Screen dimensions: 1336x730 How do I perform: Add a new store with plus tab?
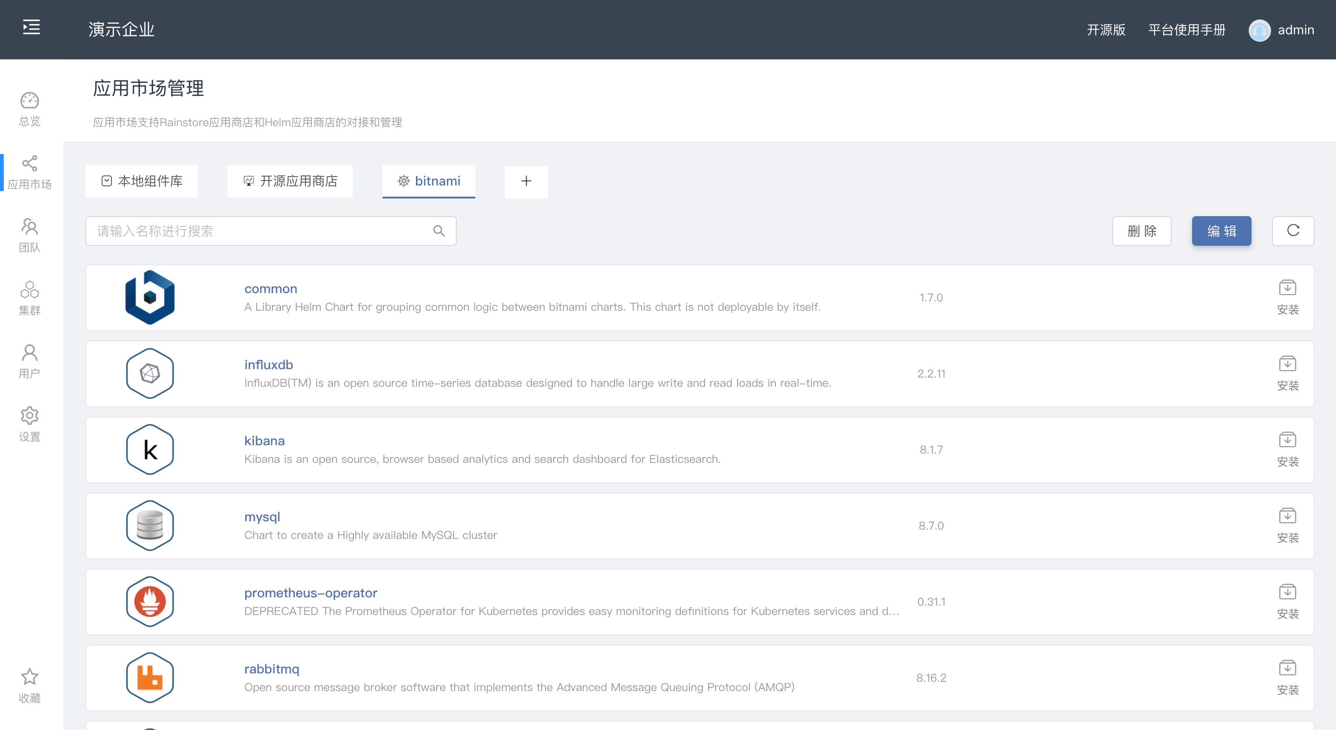tap(526, 181)
